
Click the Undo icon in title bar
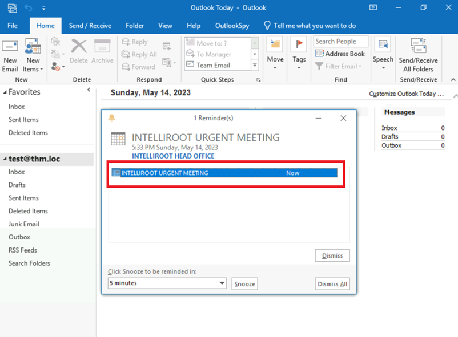tap(29, 8)
